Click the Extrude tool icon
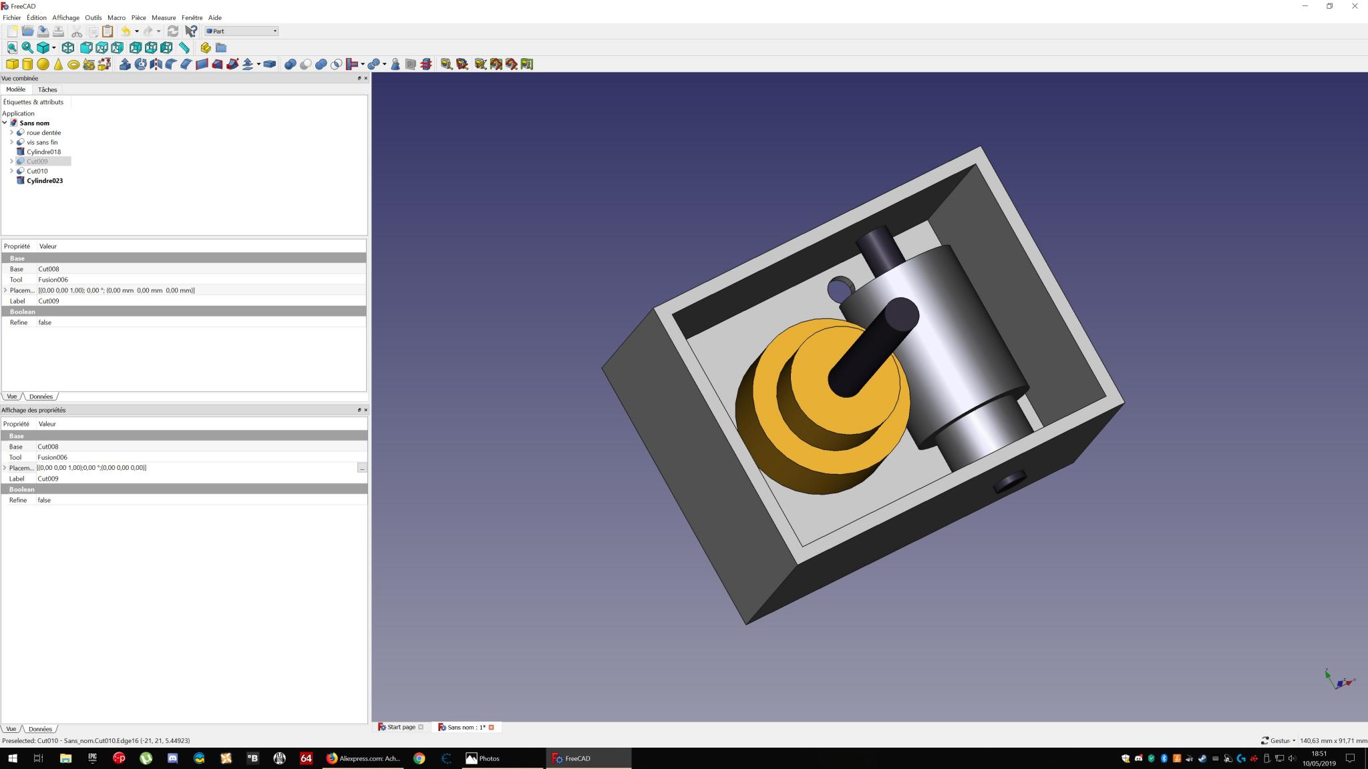The height and width of the screenshot is (769, 1368). tap(125, 64)
